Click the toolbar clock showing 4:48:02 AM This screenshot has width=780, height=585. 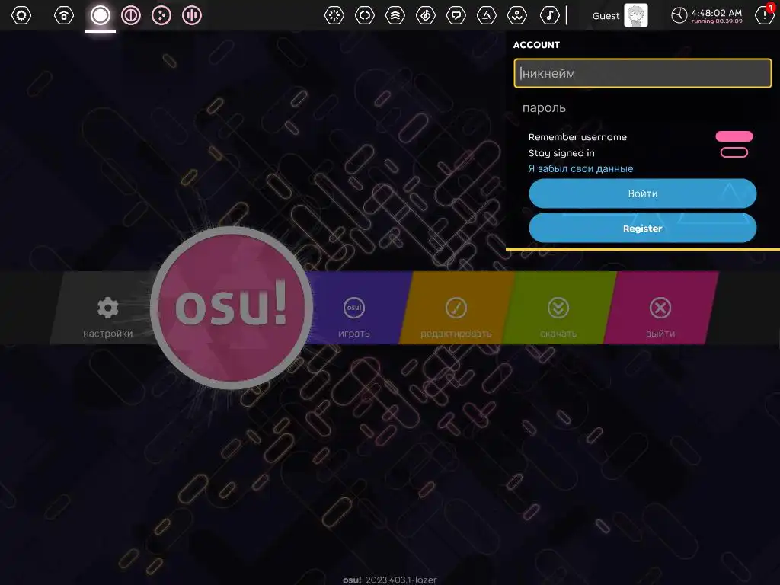(706, 15)
